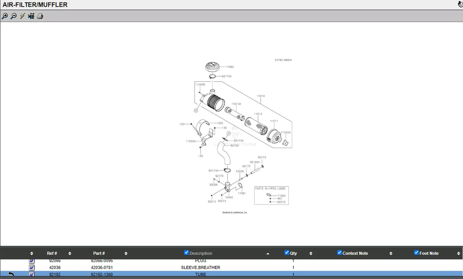Click part label 11060 in Parts Shipped Loose box
Image resolution: width=463 pixels, height=279 pixels.
click(282, 195)
